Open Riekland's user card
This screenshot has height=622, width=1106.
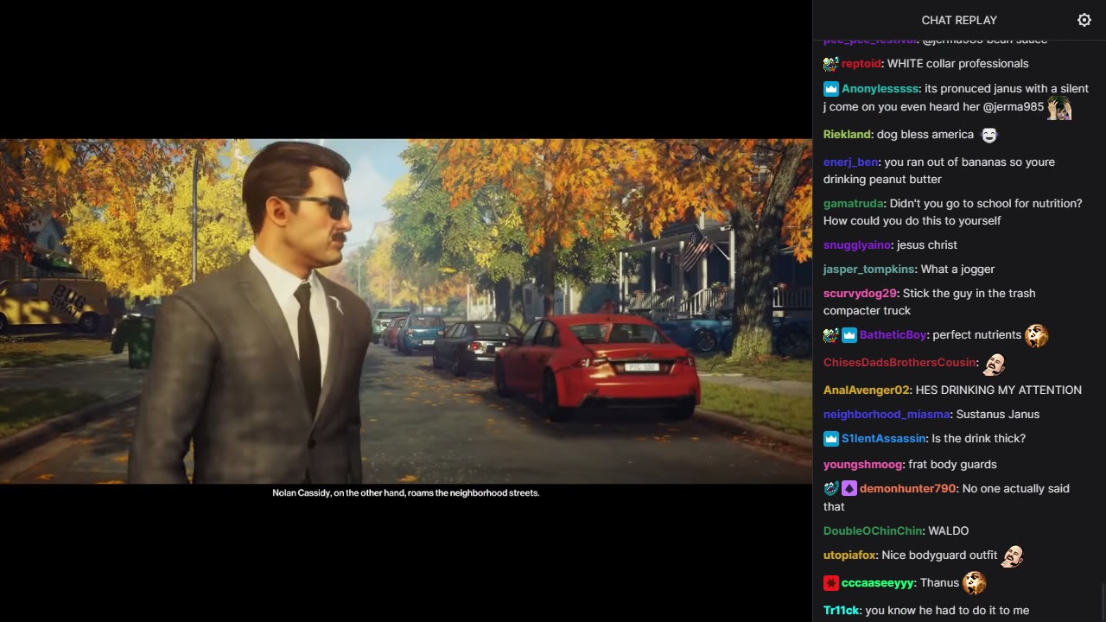click(x=848, y=135)
